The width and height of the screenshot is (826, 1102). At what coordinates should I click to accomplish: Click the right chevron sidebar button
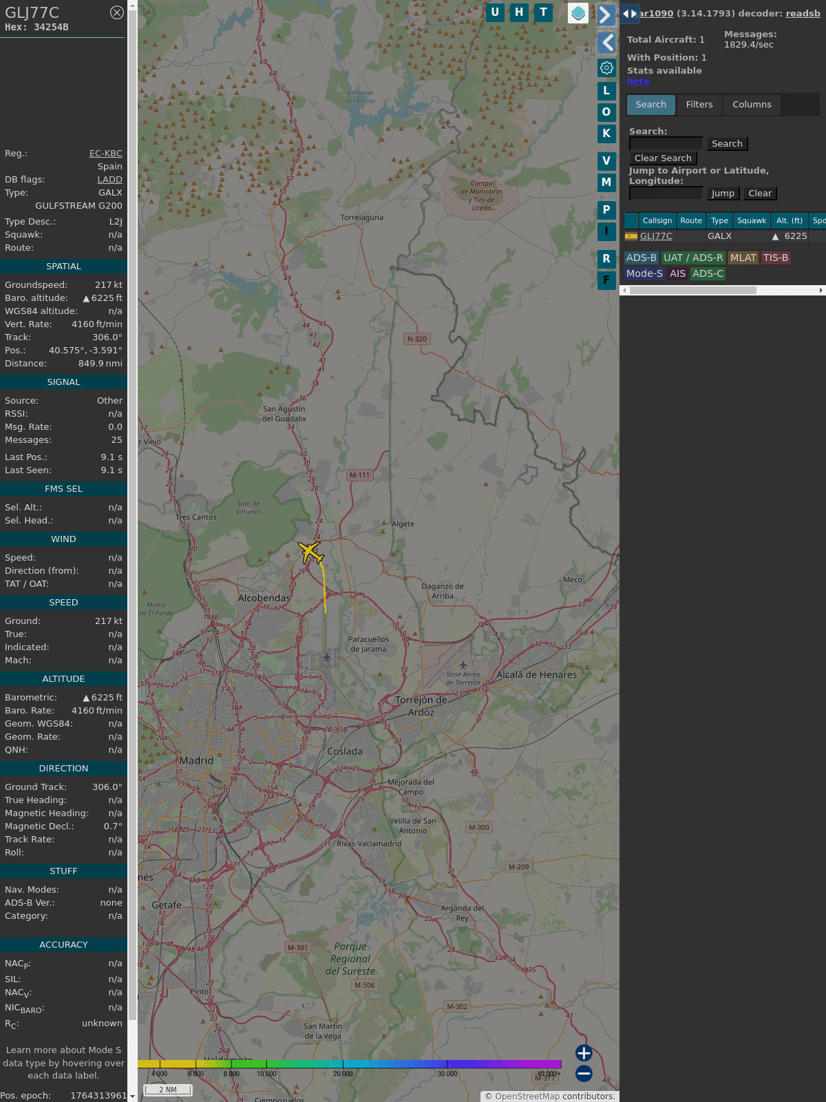[606, 14]
